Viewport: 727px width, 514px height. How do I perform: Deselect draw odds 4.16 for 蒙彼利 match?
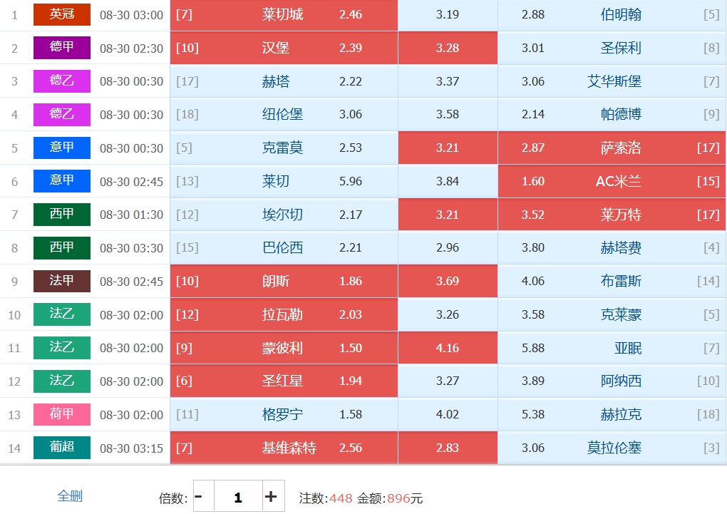click(448, 348)
